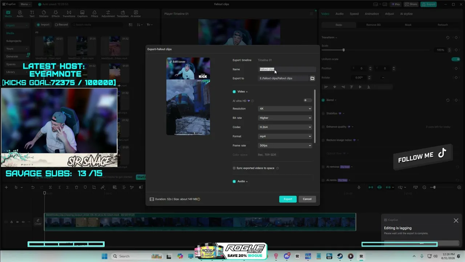Viewport: 465px width, 262px height.
Task: Select the Remove BG sub-tab
Action: coord(373,25)
